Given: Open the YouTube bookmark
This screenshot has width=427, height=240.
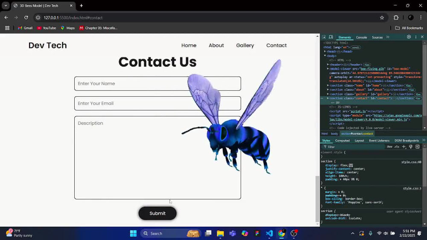Looking at the screenshot, I should 46,28.
